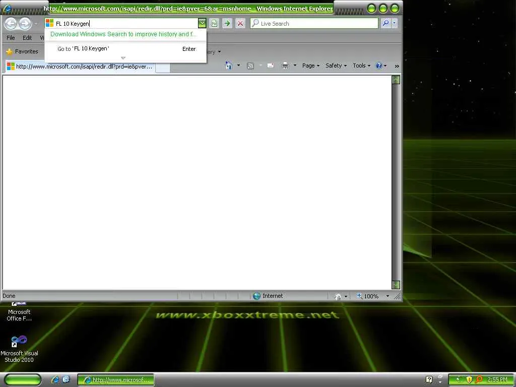Click the site favicon in address bar

pyautogui.click(x=49, y=23)
